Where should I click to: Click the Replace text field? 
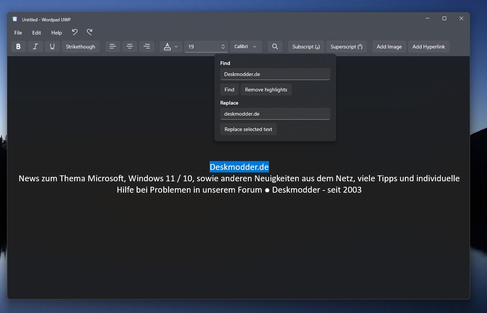[275, 114]
